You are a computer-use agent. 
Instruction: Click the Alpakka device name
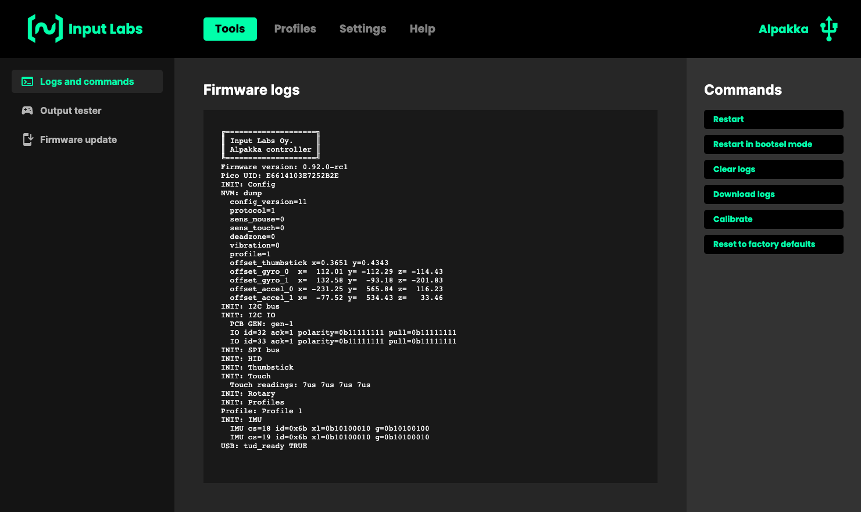coord(783,29)
